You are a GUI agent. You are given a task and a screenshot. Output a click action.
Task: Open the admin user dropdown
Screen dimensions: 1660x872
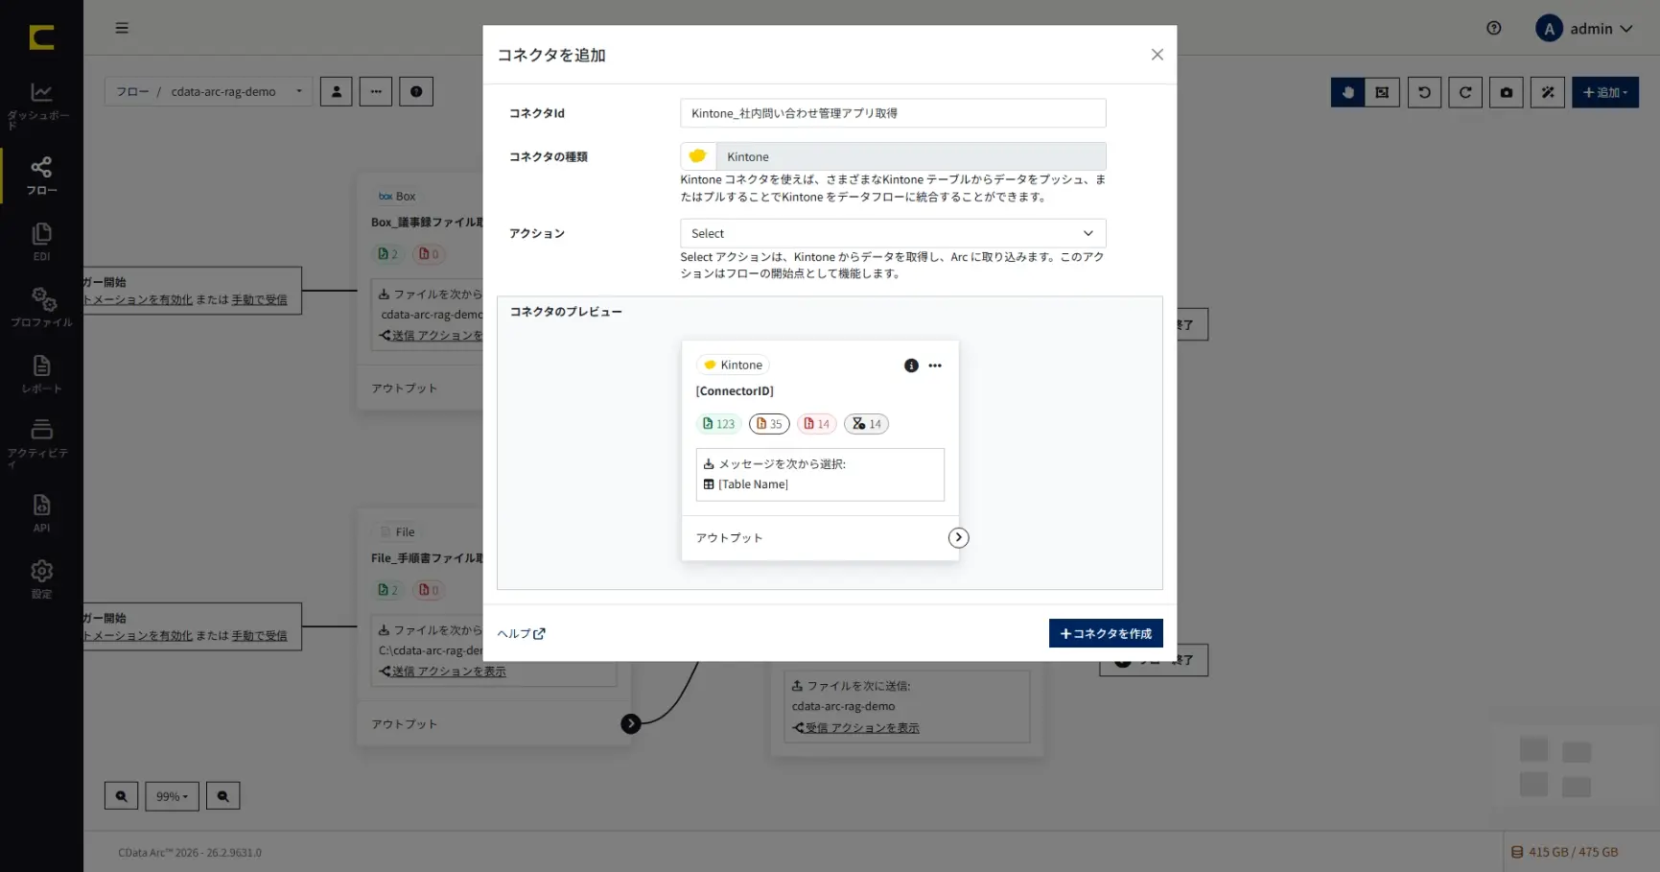point(1584,29)
